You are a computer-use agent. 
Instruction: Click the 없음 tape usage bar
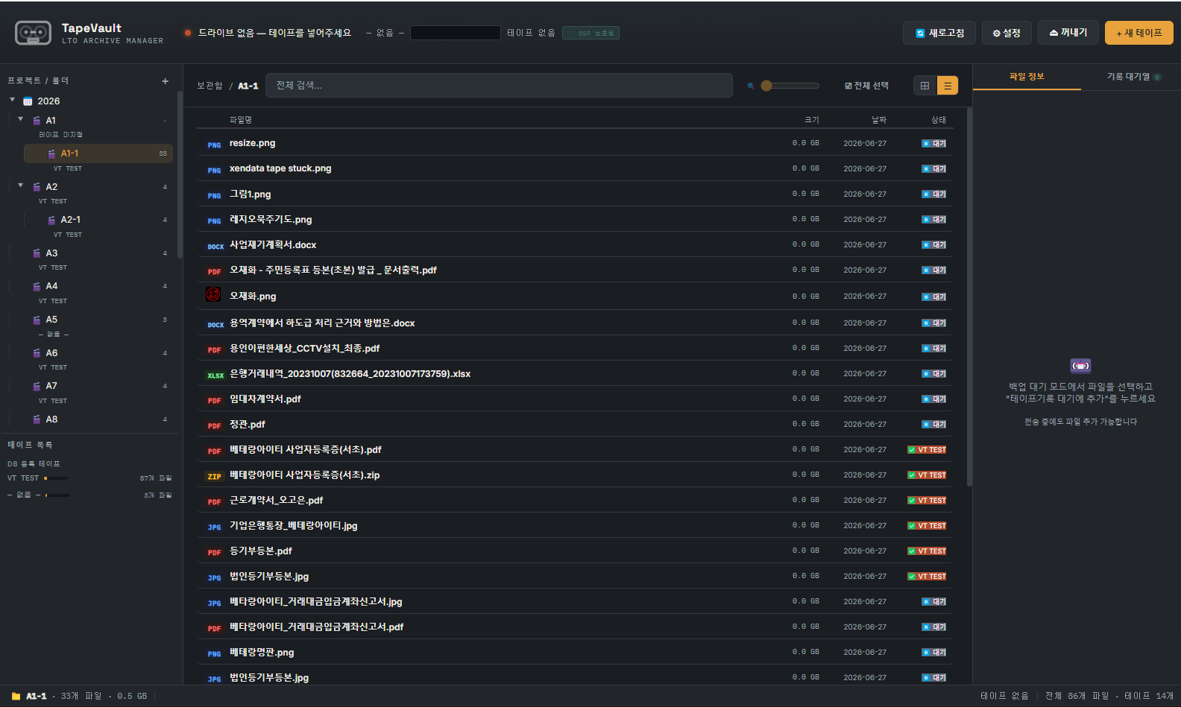pyautogui.click(x=57, y=495)
